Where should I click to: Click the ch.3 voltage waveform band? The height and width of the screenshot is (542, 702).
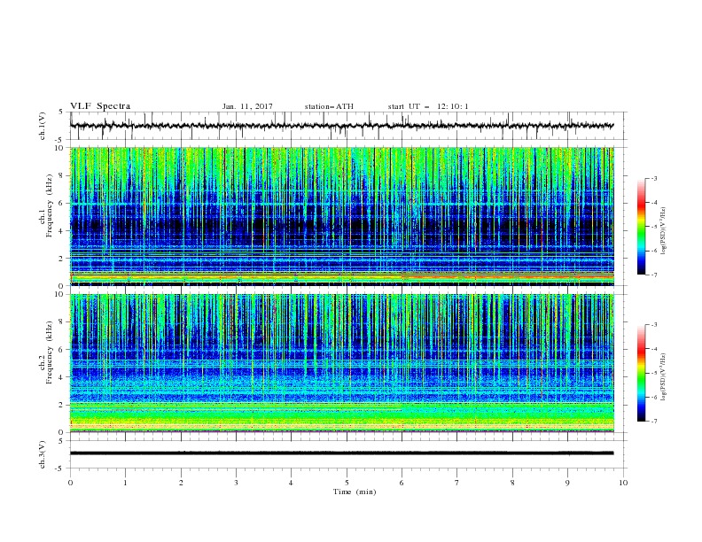(x=342, y=453)
